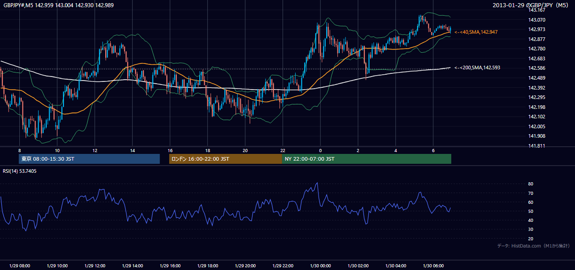Select the NY 22:00-07:00 JST session bar
Image resolution: width=575 pixels, height=270 pixels.
pyautogui.click(x=367, y=159)
